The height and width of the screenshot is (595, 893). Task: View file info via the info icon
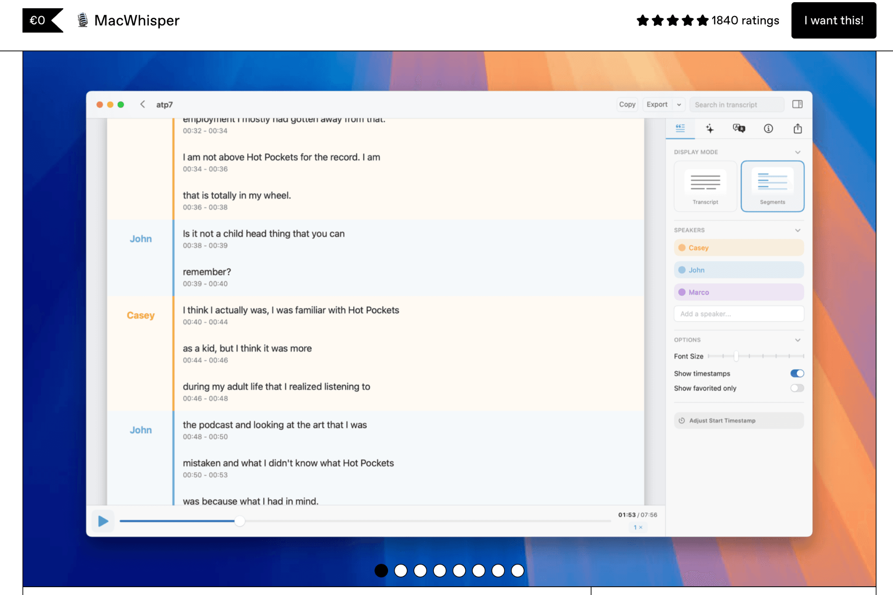coord(768,128)
